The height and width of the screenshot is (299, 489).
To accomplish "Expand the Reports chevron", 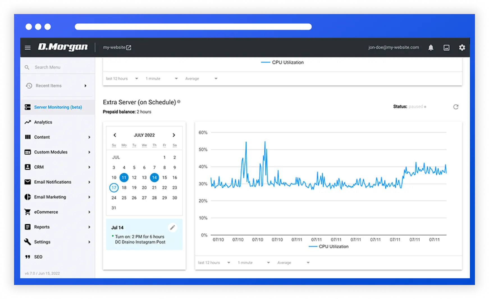I will tap(89, 227).
